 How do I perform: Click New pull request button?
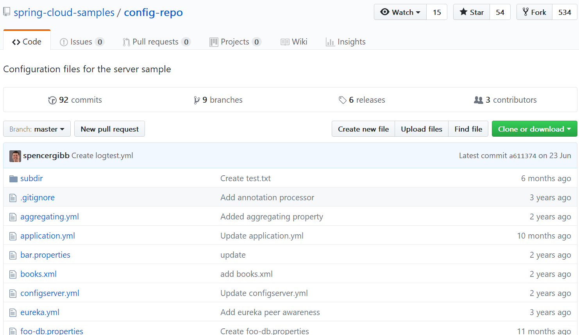click(109, 129)
